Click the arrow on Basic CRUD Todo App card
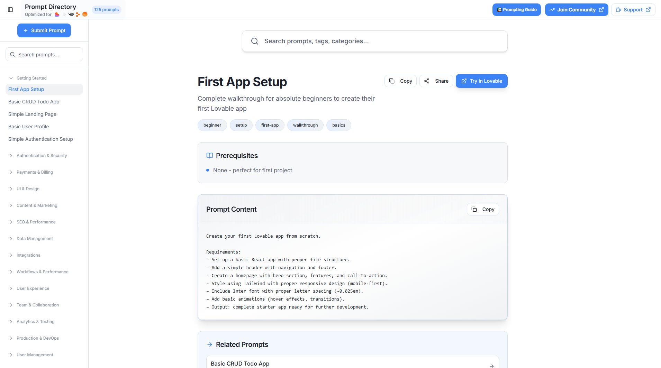The height and width of the screenshot is (368, 661). point(491,366)
